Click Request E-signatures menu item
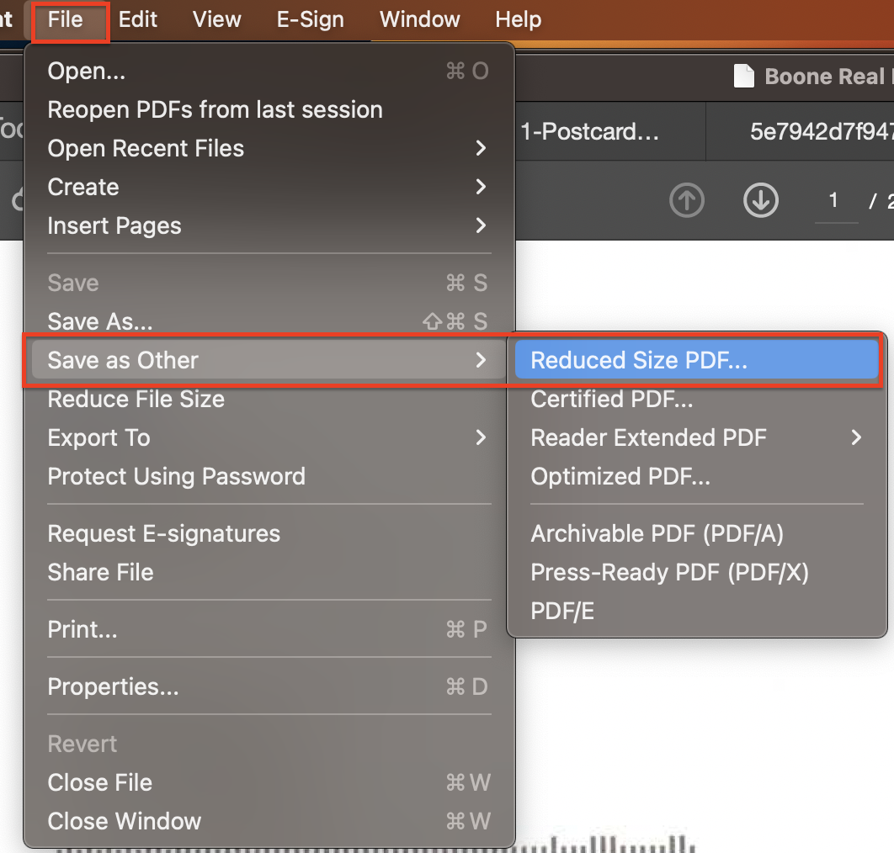Image resolution: width=894 pixels, height=853 pixels. 164,534
